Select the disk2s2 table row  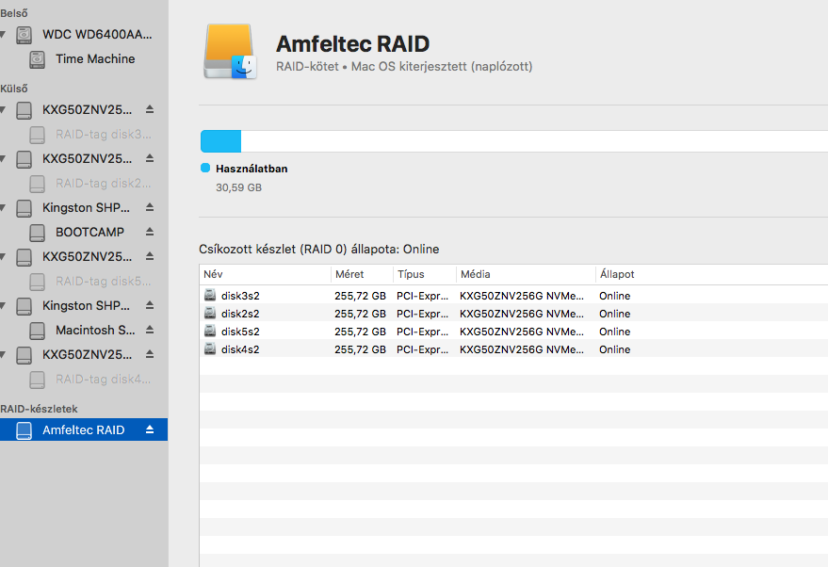(x=513, y=313)
